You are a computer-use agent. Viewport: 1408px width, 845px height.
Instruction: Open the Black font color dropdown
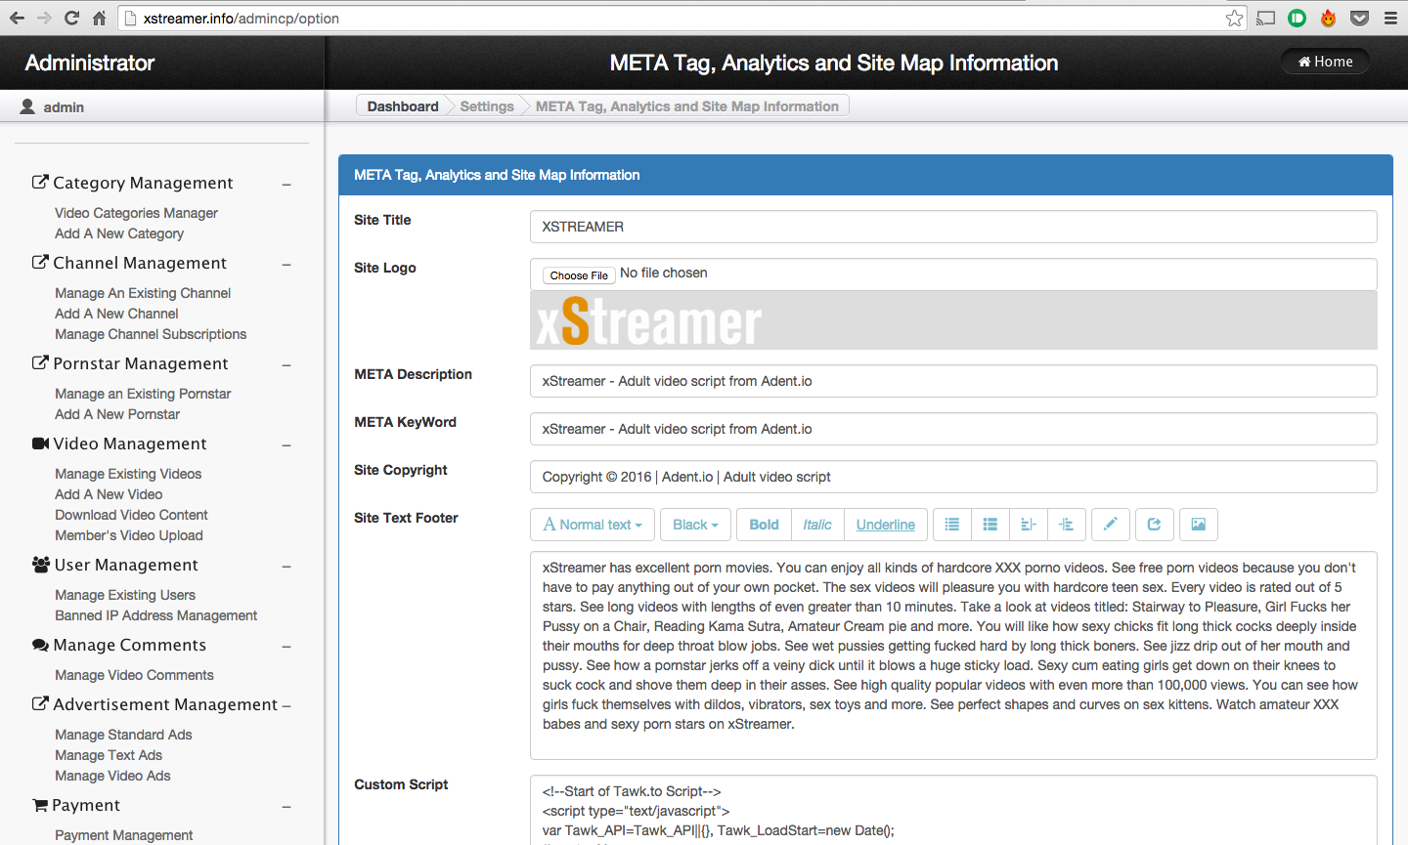tap(695, 525)
